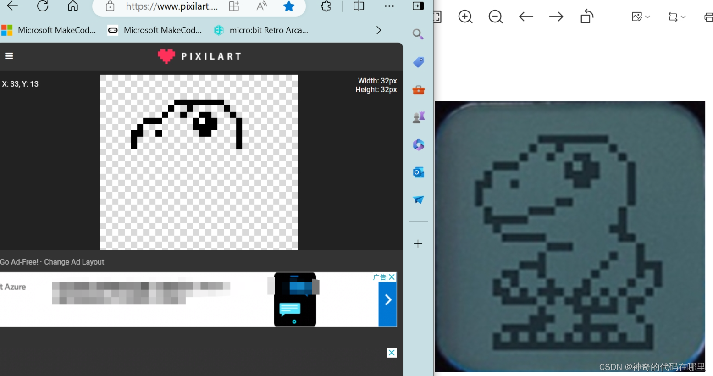Click the dinosaur pixel image in viewer
The height and width of the screenshot is (376, 713).
tap(570, 237)
